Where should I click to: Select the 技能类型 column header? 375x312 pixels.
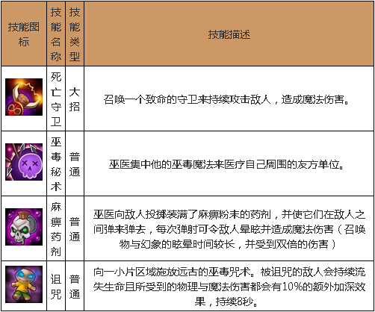(x=75, y=34)
